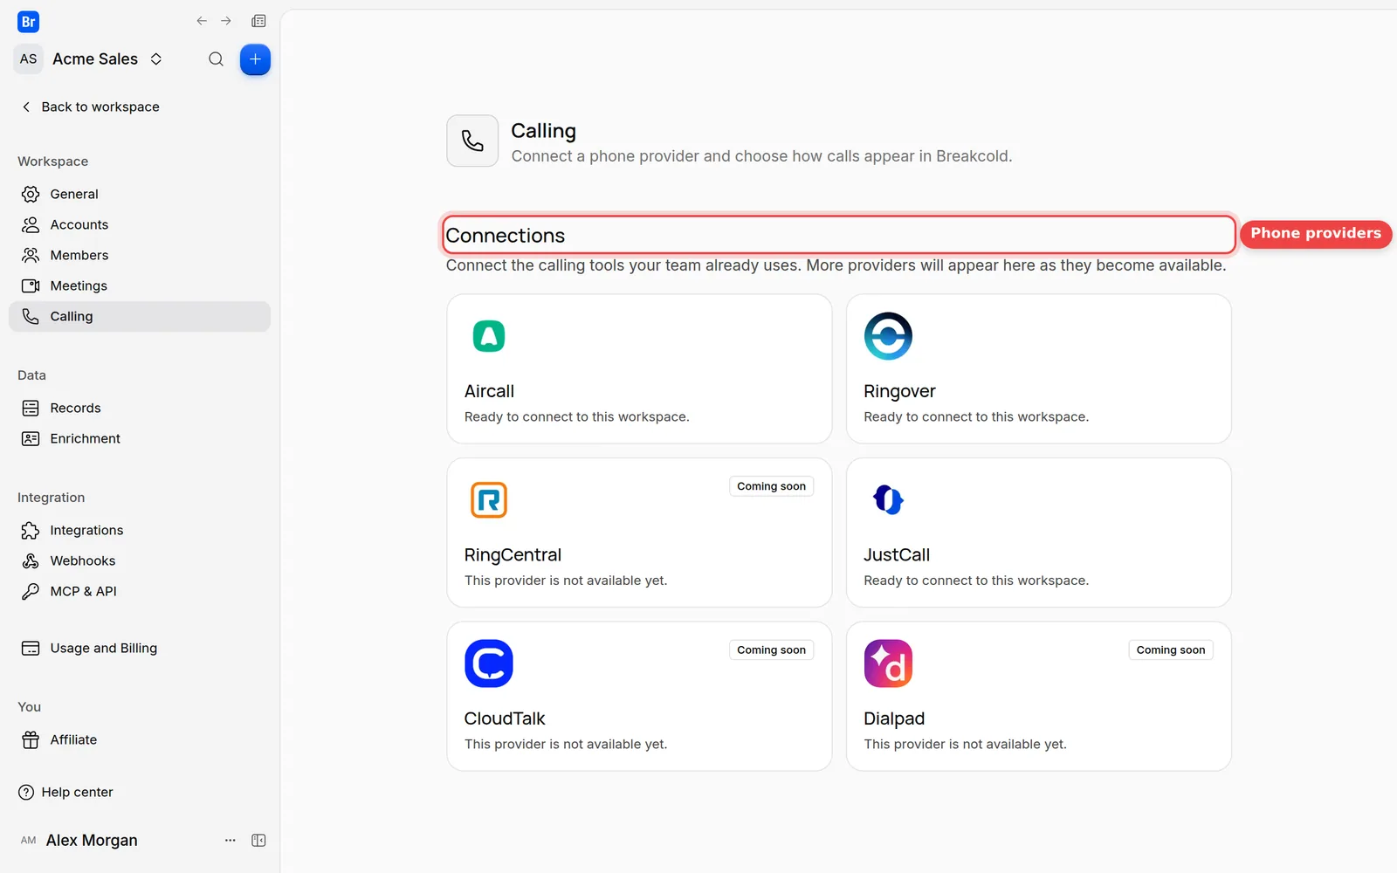
Task: Open the Help center link
Action: click(65, 792)
